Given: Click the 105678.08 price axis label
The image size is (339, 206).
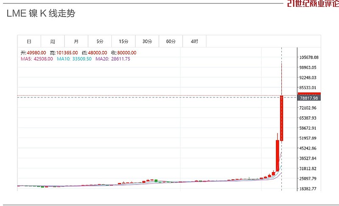Looking at the screenshot, I should coord(309,58).
